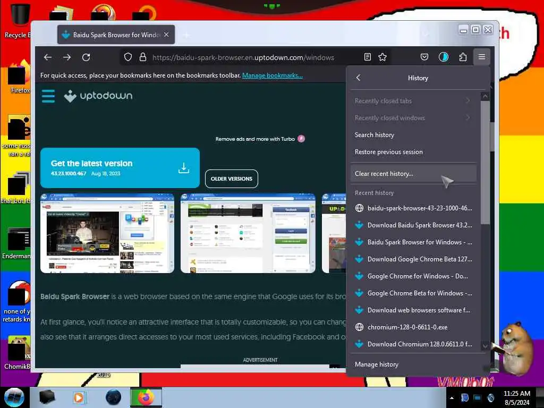This screenshot has height=408, width=544.
Task: Open the dark globe browser taskbar icon
Action: click(x=114, y=397)
